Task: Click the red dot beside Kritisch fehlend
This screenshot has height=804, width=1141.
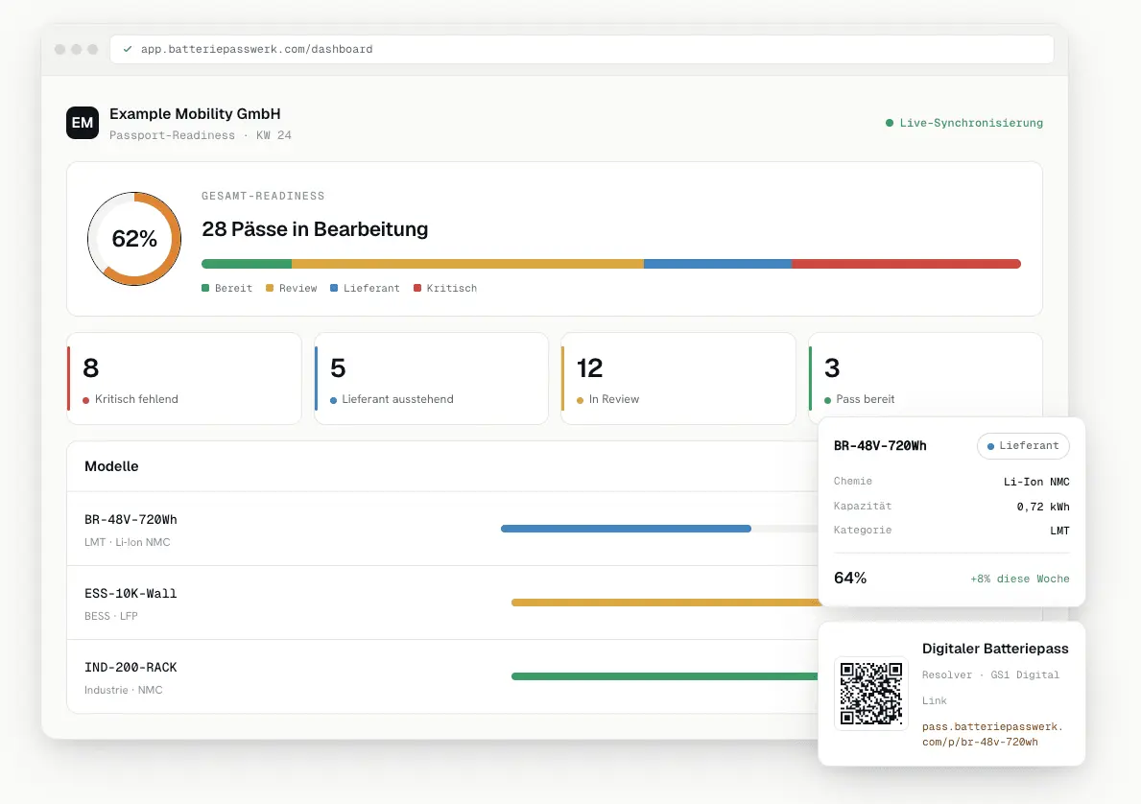Action: click(x=85, y=400)
